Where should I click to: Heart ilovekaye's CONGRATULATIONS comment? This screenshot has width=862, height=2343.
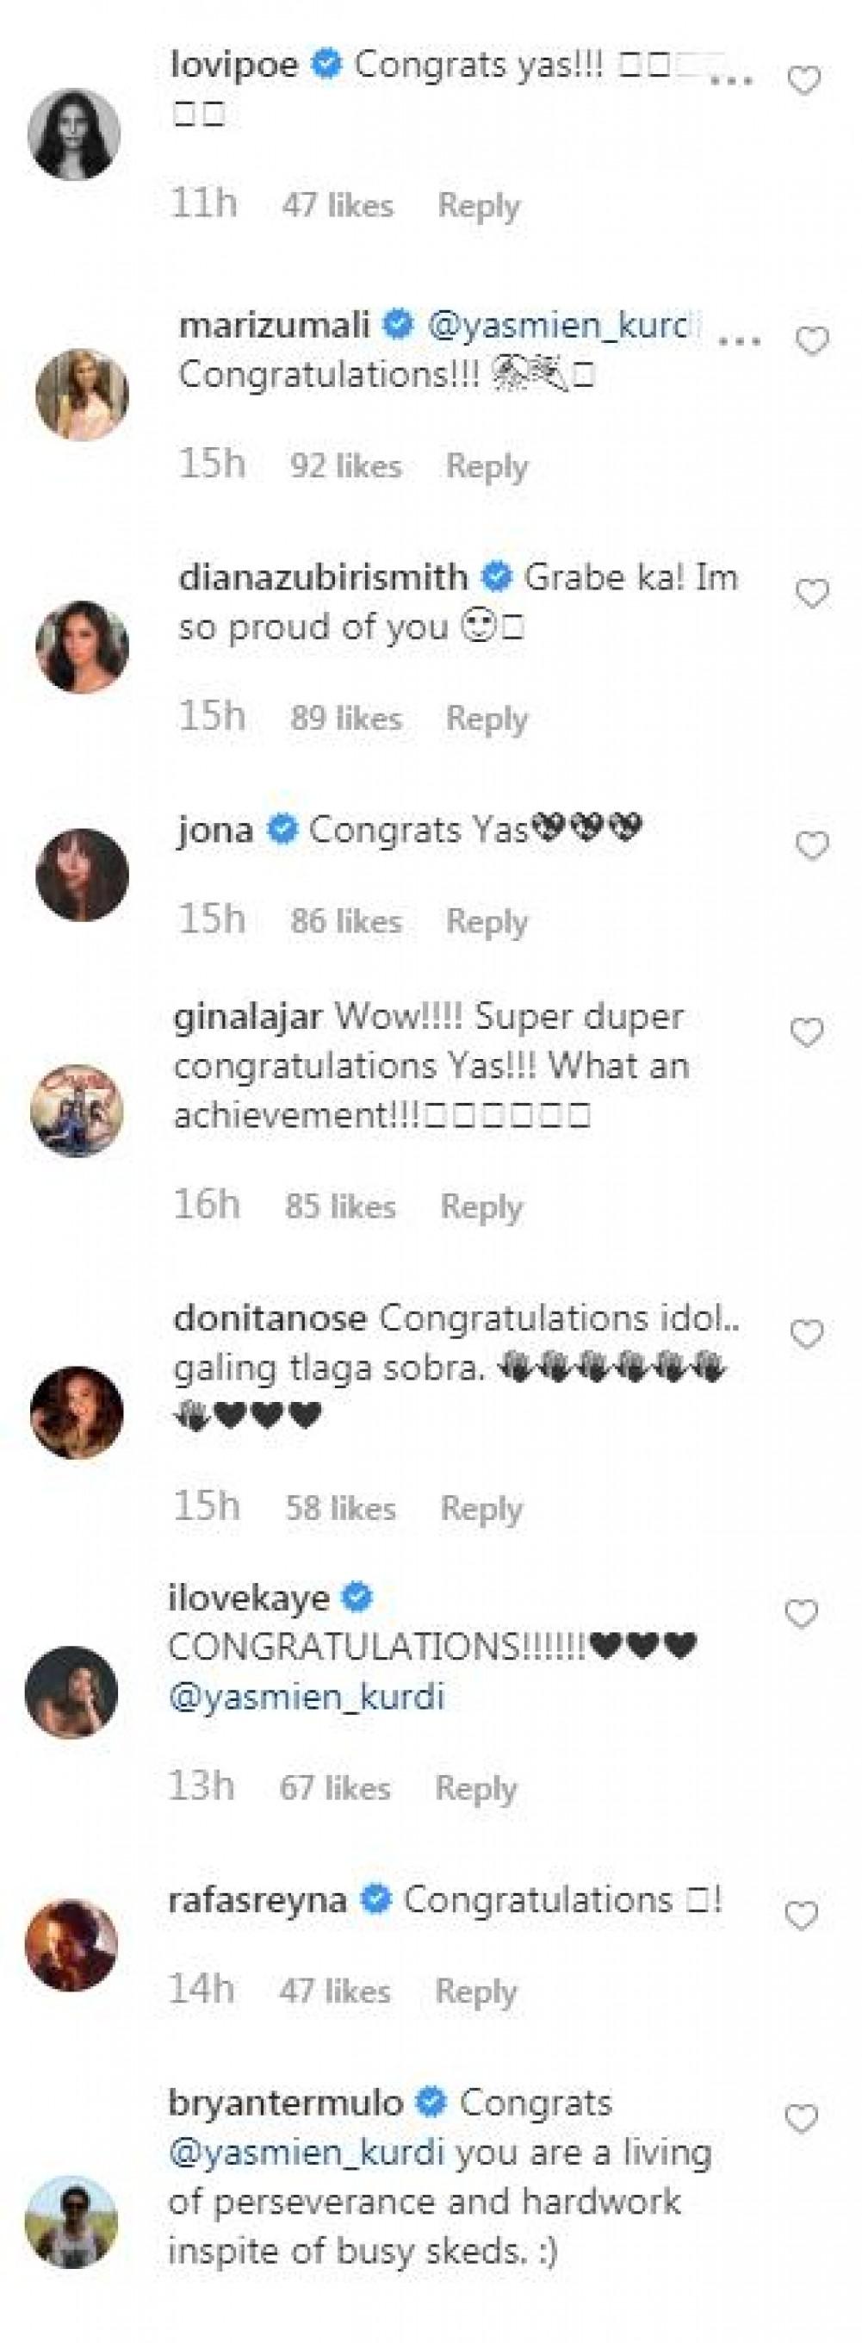[801, 1613]
